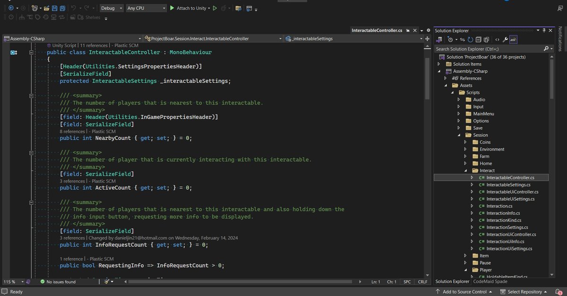Viewport: 567px width, 296px height.
Task: Click Switch Views icon in Solution Explorer
Action: pyautogui.click(x=438, y=40)
